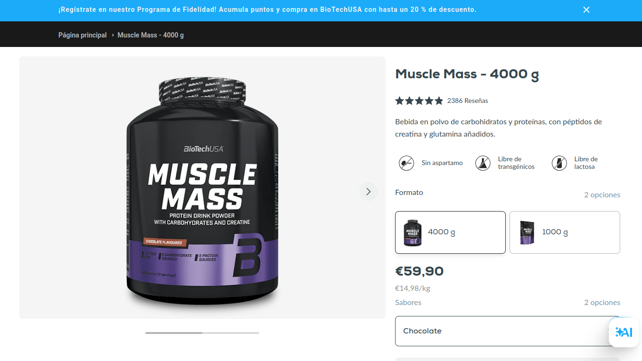642x361 pixels.
Task: Click the five-star rating icons
Action: (419, 101)
